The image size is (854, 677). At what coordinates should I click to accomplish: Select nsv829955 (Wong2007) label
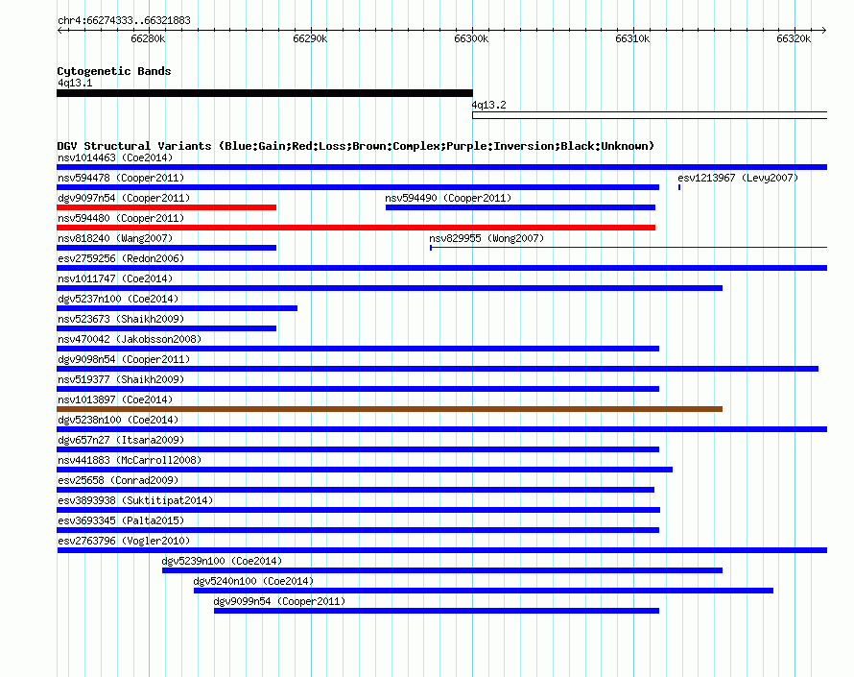click(486, 239)
